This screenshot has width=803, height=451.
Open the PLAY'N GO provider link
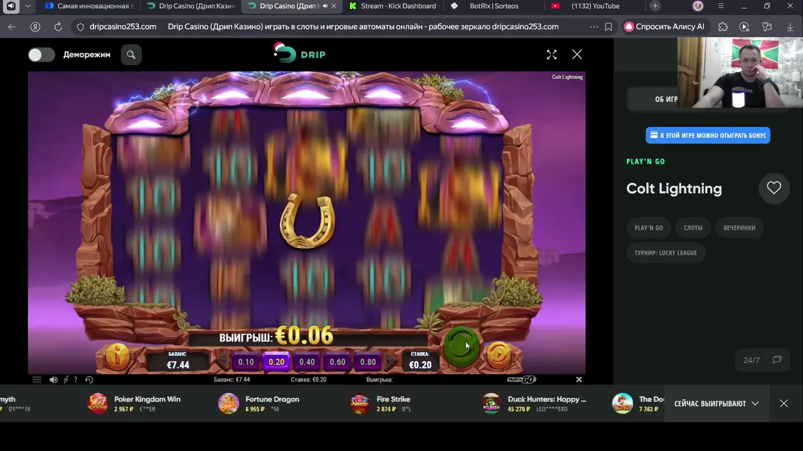coord(646,162)
